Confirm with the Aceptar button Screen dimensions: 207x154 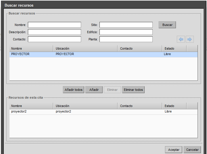click(174, 150)
